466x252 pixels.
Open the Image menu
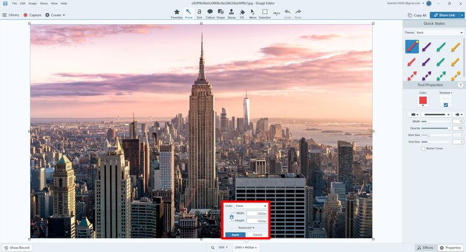[x=33, y=3]
